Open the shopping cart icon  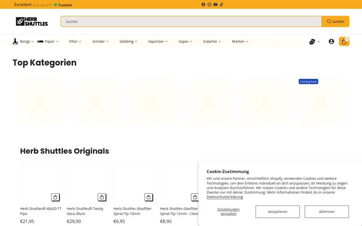pos(344,42)
